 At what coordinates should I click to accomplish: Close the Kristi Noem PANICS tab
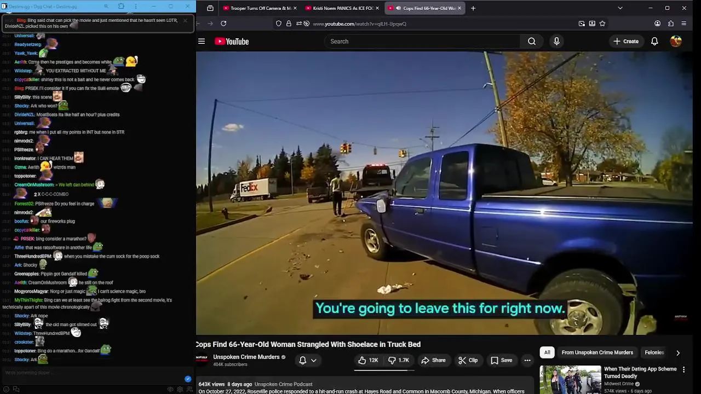(x=377, y=8)
